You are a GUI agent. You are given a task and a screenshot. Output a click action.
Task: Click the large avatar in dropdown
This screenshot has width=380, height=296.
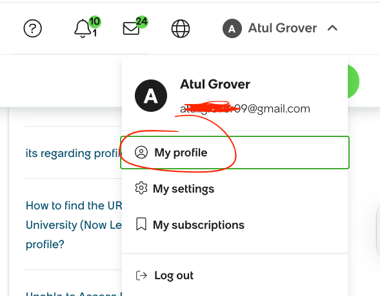[151, 96]
